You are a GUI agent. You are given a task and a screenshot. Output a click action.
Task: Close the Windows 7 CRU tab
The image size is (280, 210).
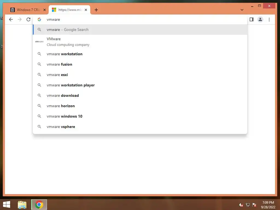[x=45, y=10]
